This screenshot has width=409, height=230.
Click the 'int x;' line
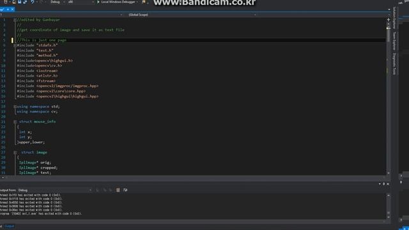click(x=26, y=132)
